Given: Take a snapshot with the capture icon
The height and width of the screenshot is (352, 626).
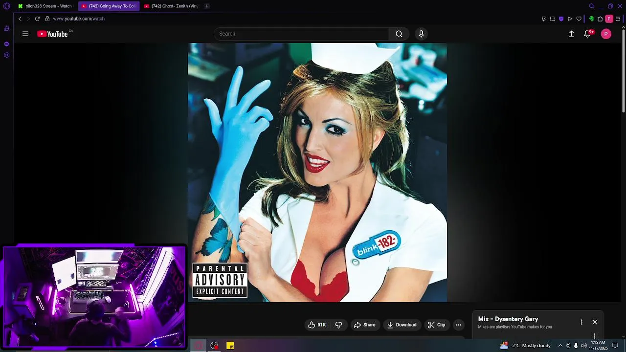Looking at the screenshot, I should point(552,19).
